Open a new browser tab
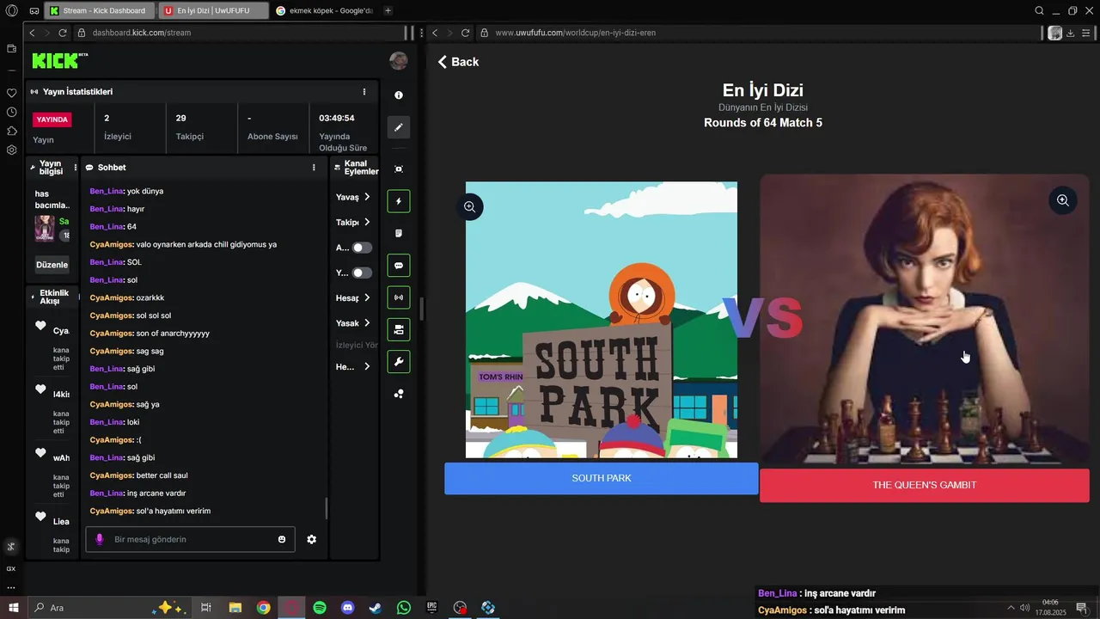Viewport: 1100px width, 619px height. click(x=388, y=10)
